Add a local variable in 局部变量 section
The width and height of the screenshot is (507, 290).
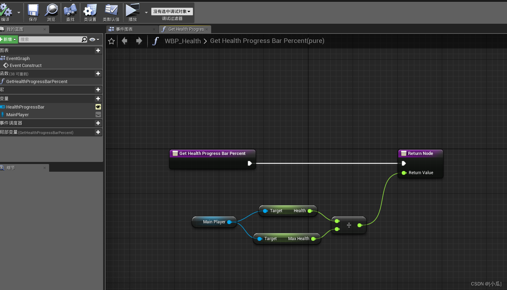(x=98, y=132)
